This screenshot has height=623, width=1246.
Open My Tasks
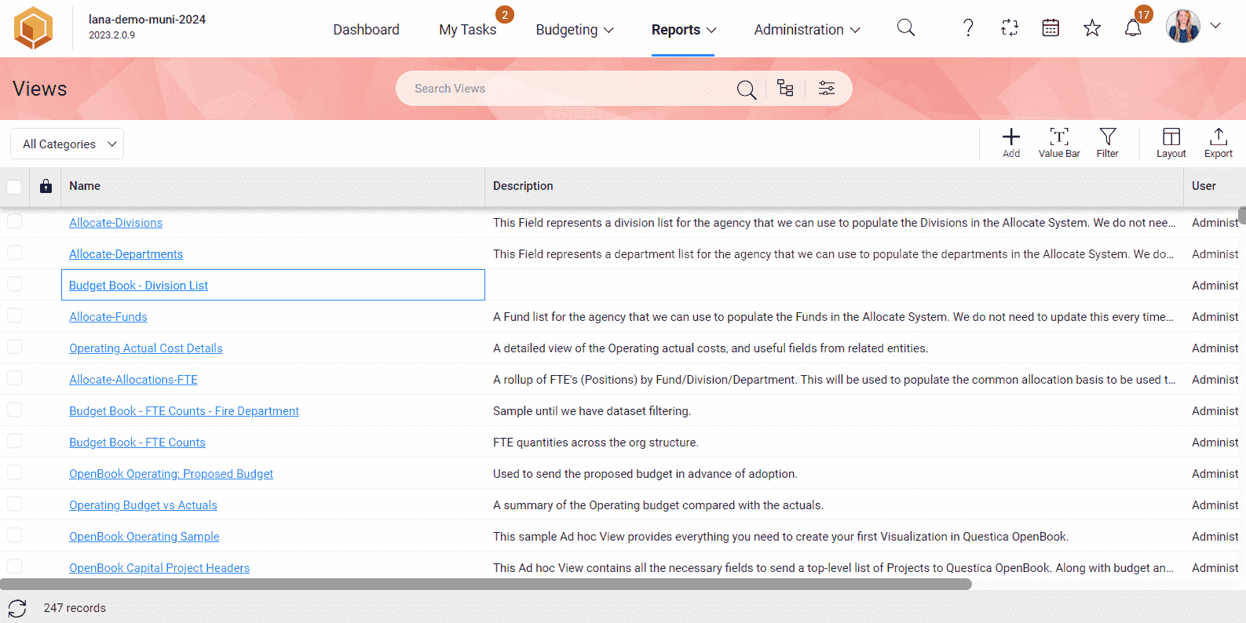coord(467,30)
